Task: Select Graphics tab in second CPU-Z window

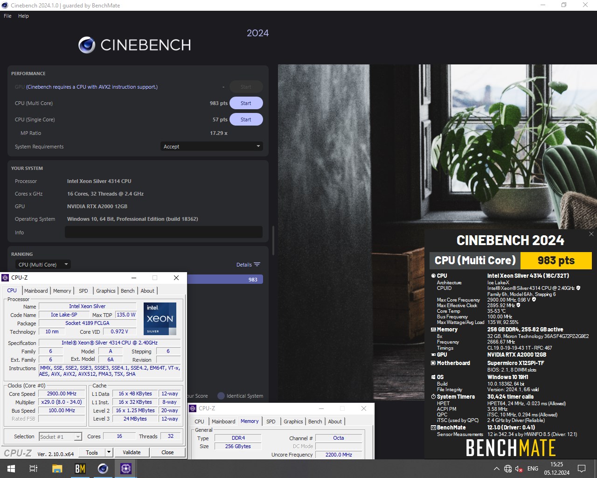Action: click(293, 422)
